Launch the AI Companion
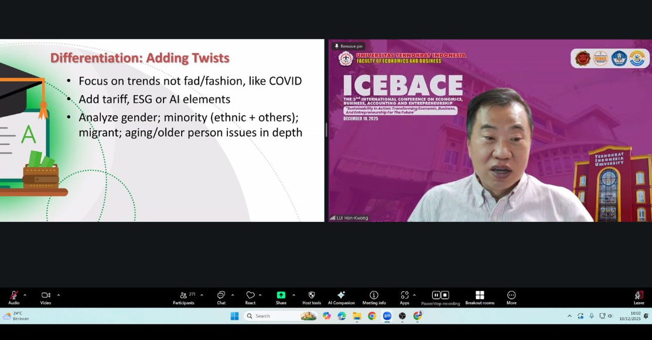 [341, 296]
